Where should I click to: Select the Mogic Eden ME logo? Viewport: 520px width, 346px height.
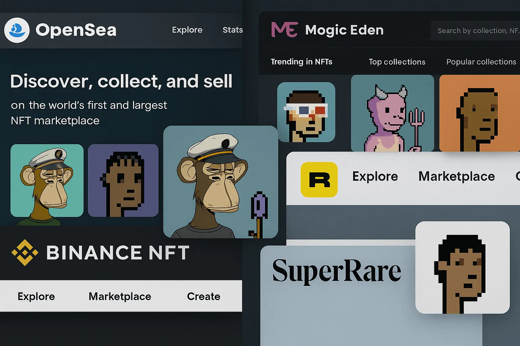point(285,30)
